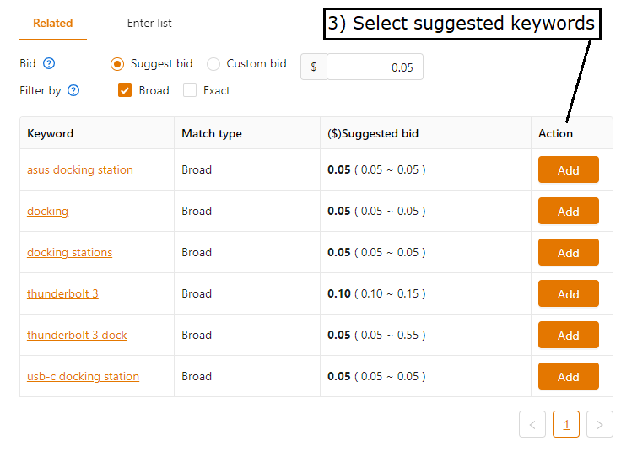632x457 pixels.
Task: Go to next page arrow
Action: (599, 424)
